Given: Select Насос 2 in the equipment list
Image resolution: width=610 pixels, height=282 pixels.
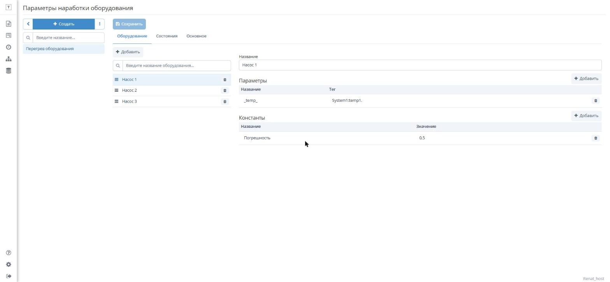Looking at the screenshot, I should pos(172,91).
